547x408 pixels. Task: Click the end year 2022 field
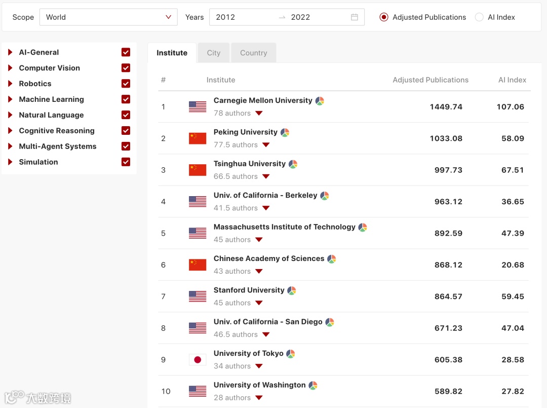300,17
